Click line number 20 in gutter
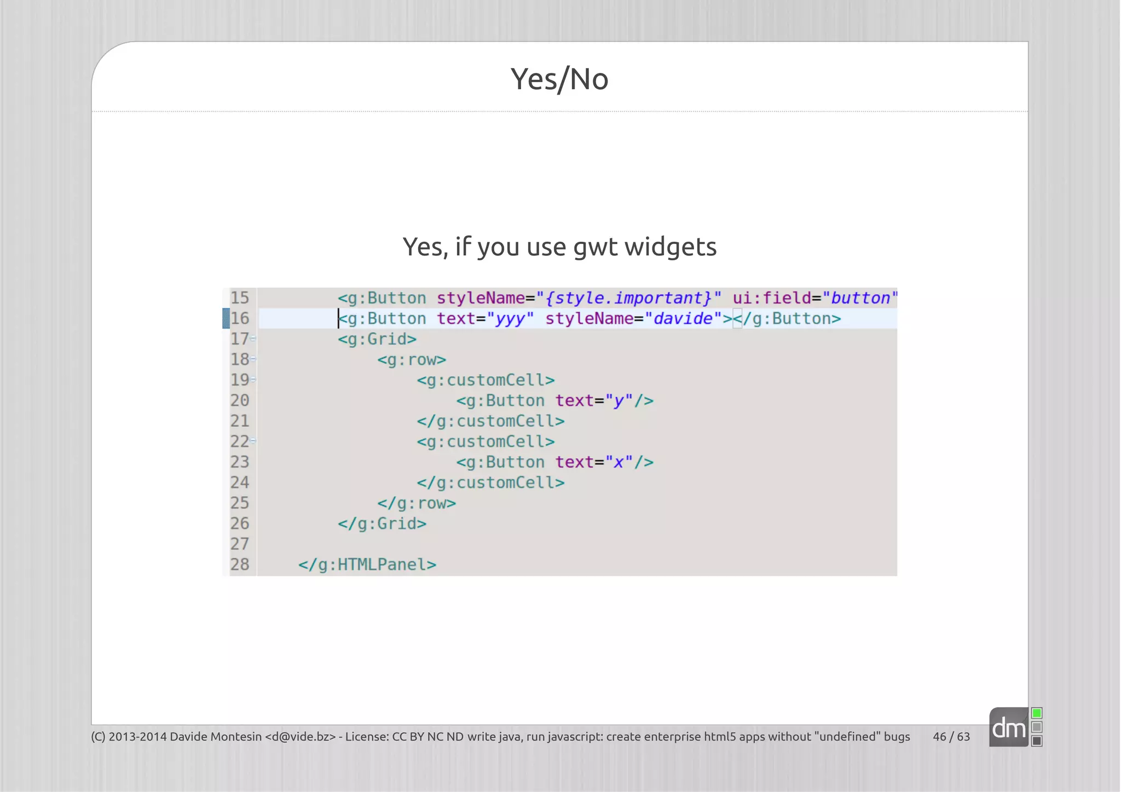The image size is (1121, 792). 240,400
